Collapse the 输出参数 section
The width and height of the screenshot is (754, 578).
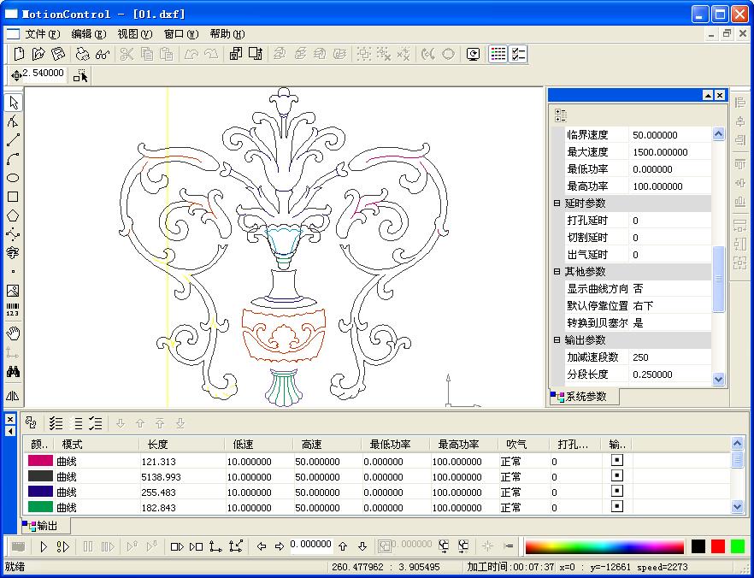[557, 340]
